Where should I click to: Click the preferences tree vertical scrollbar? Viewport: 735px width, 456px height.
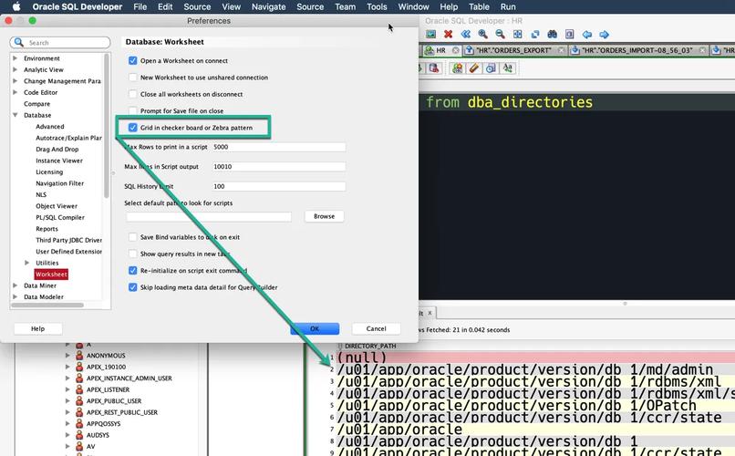point(107,126)
